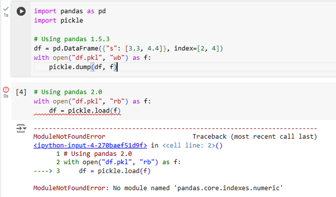Click the '# Using pandas 2.0' comment in cell
The image size is (336, 197).
[68, 92]
